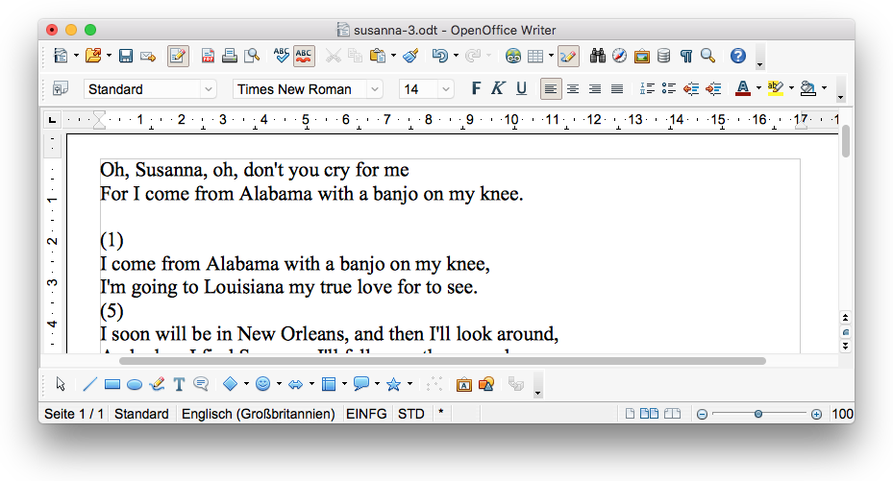The width and height of the screenshot is (893, 481).
Task: Insert Symbol Shapes smiley icon
Action: pos(262,384)
